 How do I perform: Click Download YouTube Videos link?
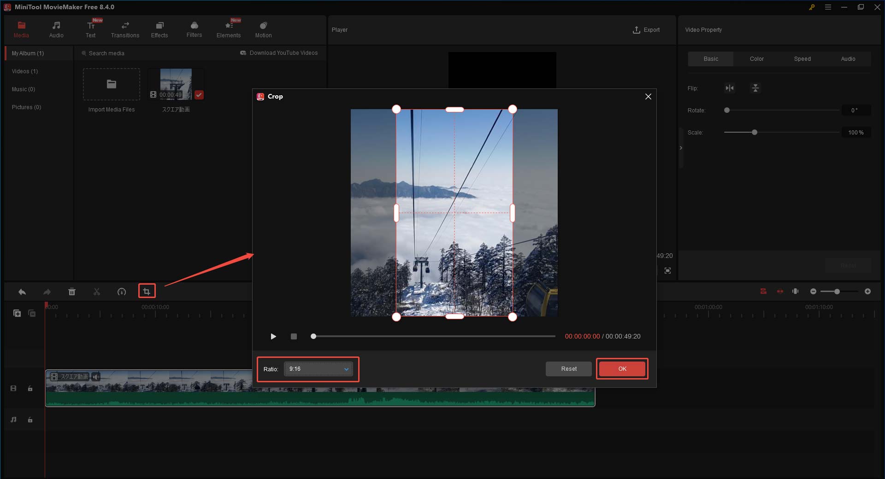coord(283,53)
